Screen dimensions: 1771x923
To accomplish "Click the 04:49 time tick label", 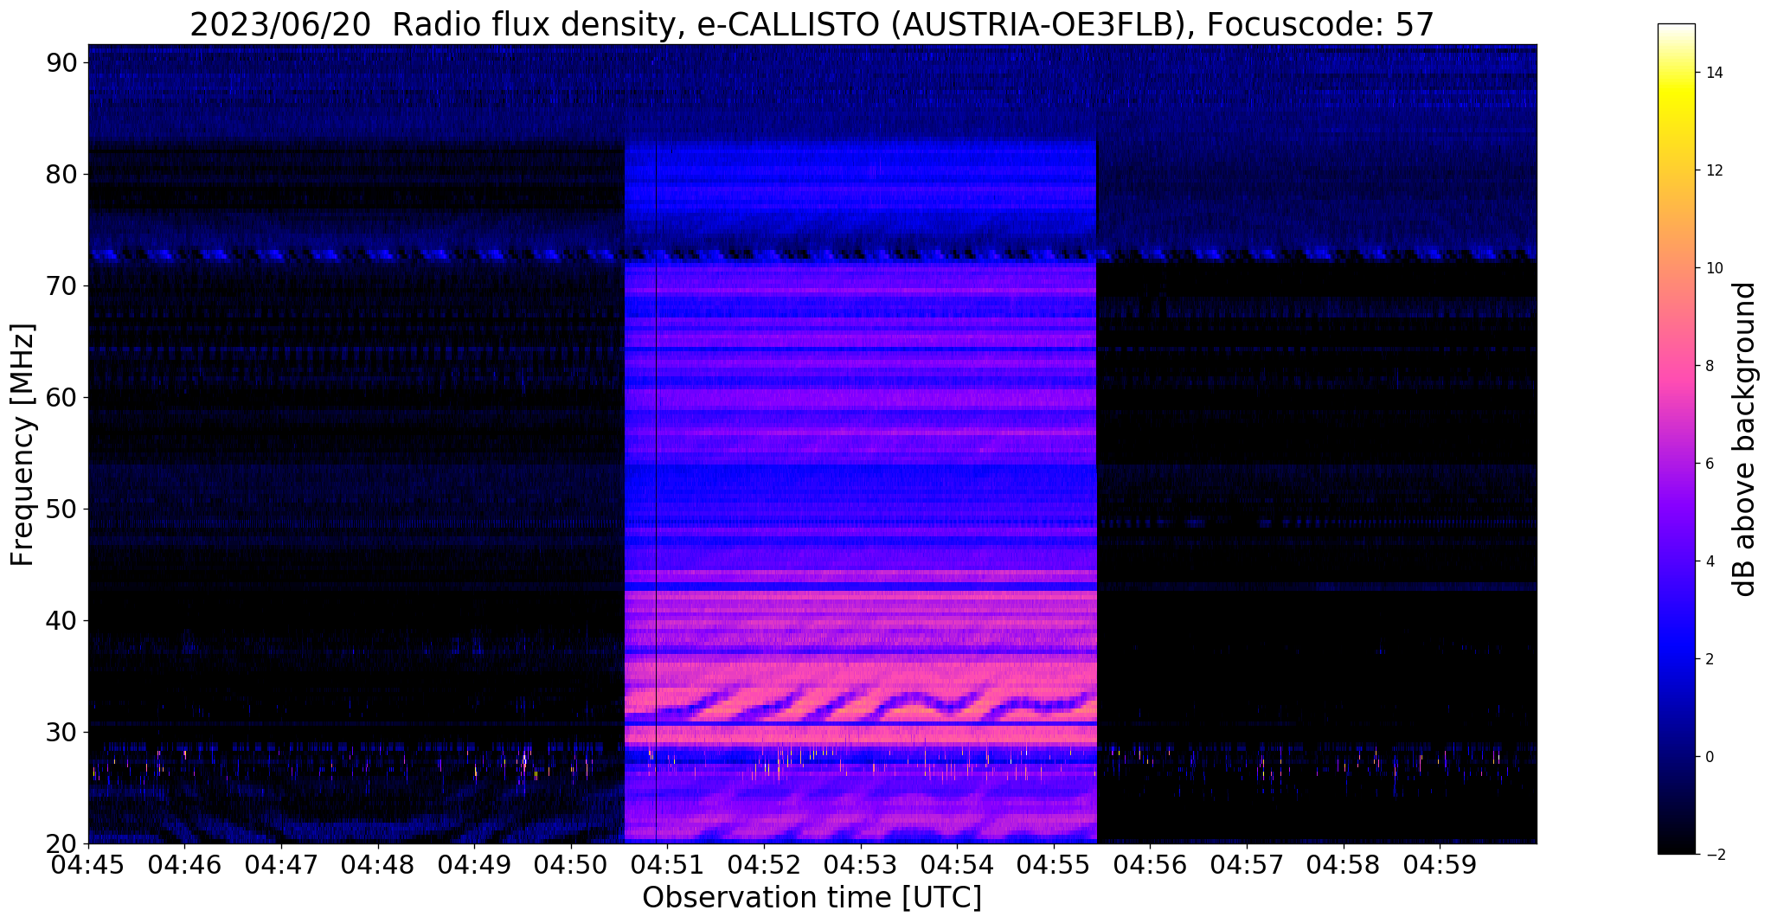I will click(474, 864).
